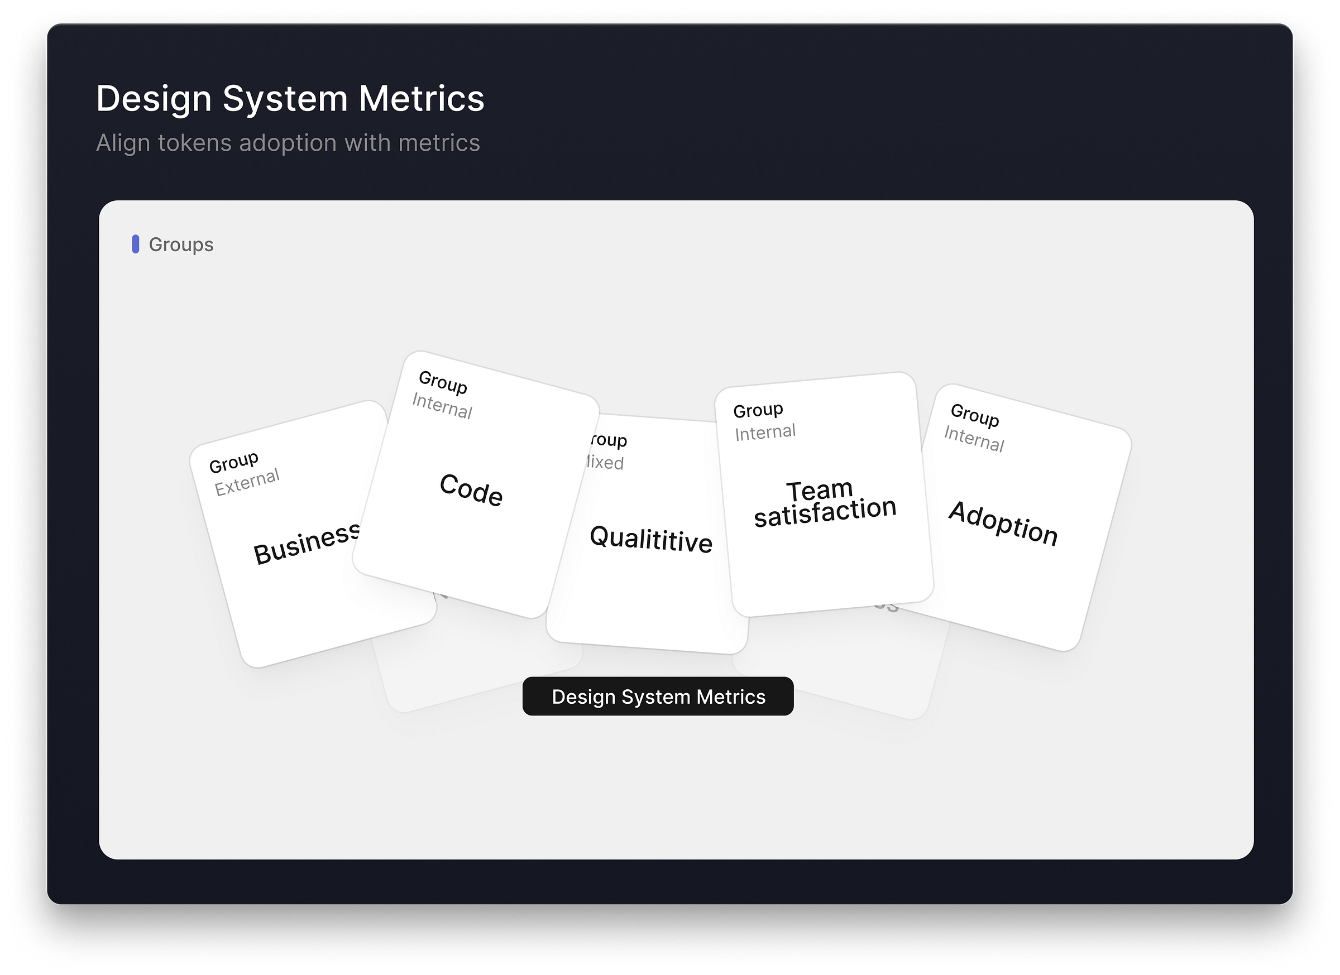Image resolution: width=1340 pixels, height=975 pixels.
Task: Click the Internal tag on Adoption card
Action: (x=974, y=439)
